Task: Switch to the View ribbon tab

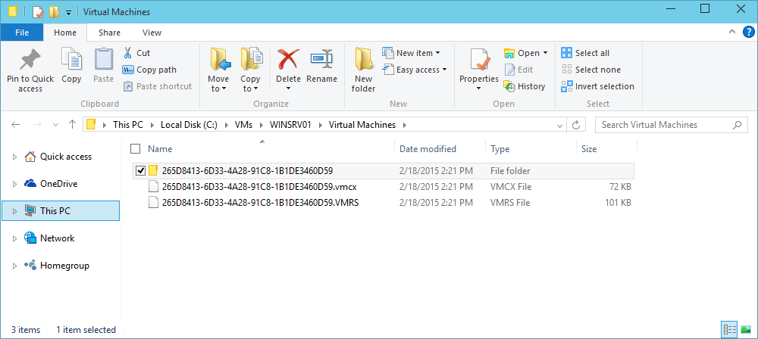Action: 152,33
